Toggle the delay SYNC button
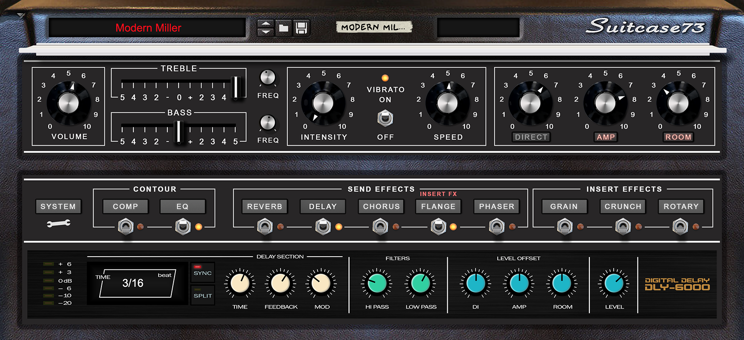 click(202, 272)
